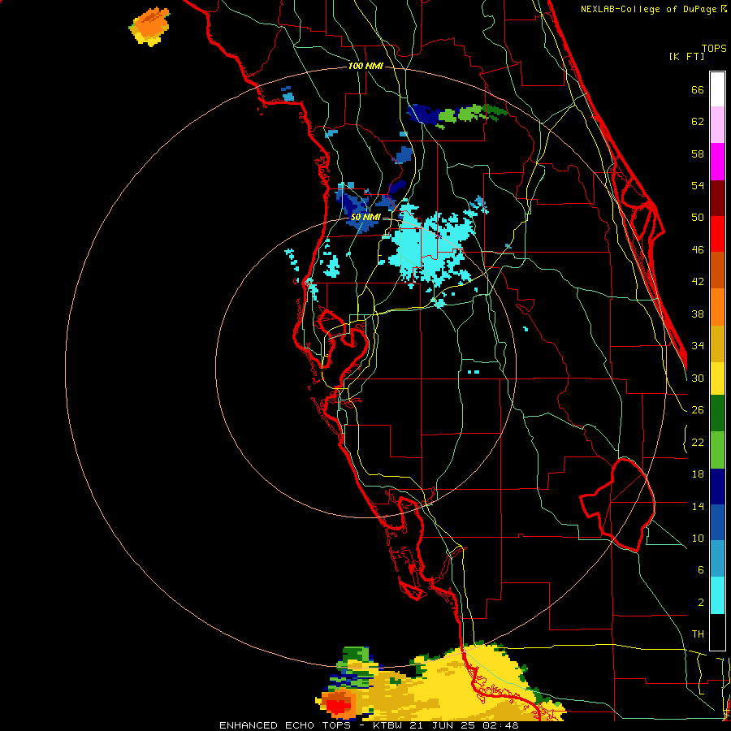The height and width of the screenshot is (731, 731).
Task: Pick the gold swatch in the legend
Action: [717, 344]
